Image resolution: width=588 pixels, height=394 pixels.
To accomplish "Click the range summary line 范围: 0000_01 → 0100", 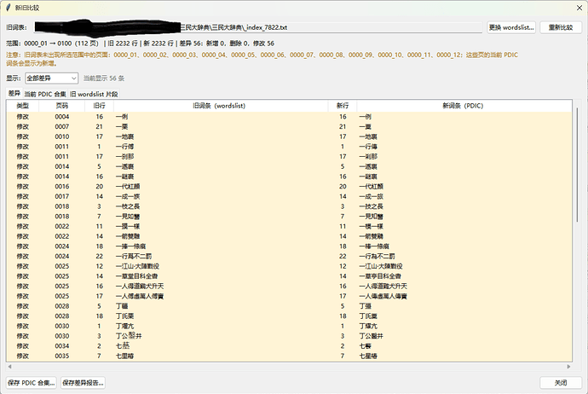I will pyautogui.click(x=141, y=43).
